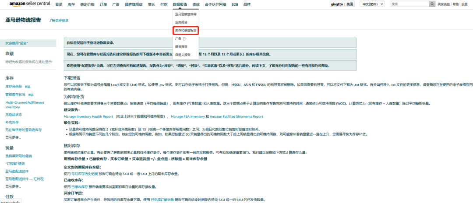This screenshot has height=203, width=473.
Task: Select 亚马逊销售指导 in the dropdown
Action: pyautogui.click(x=186, y=14)
